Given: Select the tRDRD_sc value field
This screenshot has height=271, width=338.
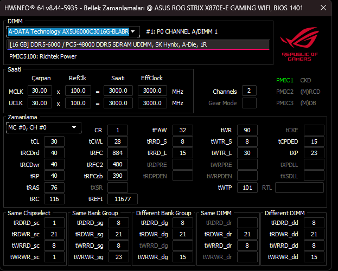Looking at the screenshot, I should coord(54,223).
